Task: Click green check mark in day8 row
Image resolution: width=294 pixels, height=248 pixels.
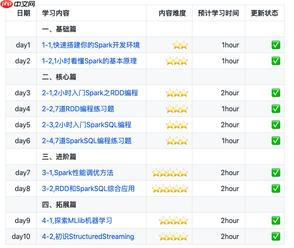Action: pos(276,189)
